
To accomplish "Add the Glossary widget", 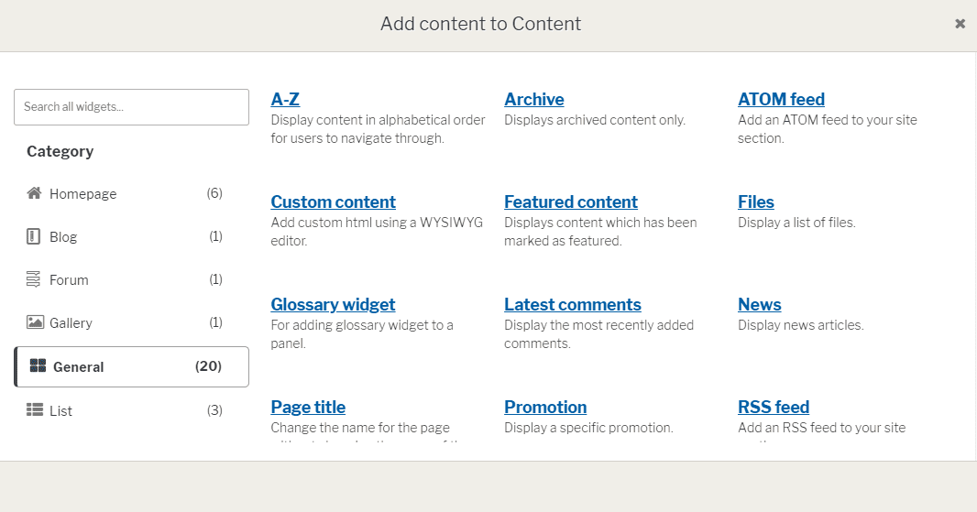I will [x=333, y=305].
